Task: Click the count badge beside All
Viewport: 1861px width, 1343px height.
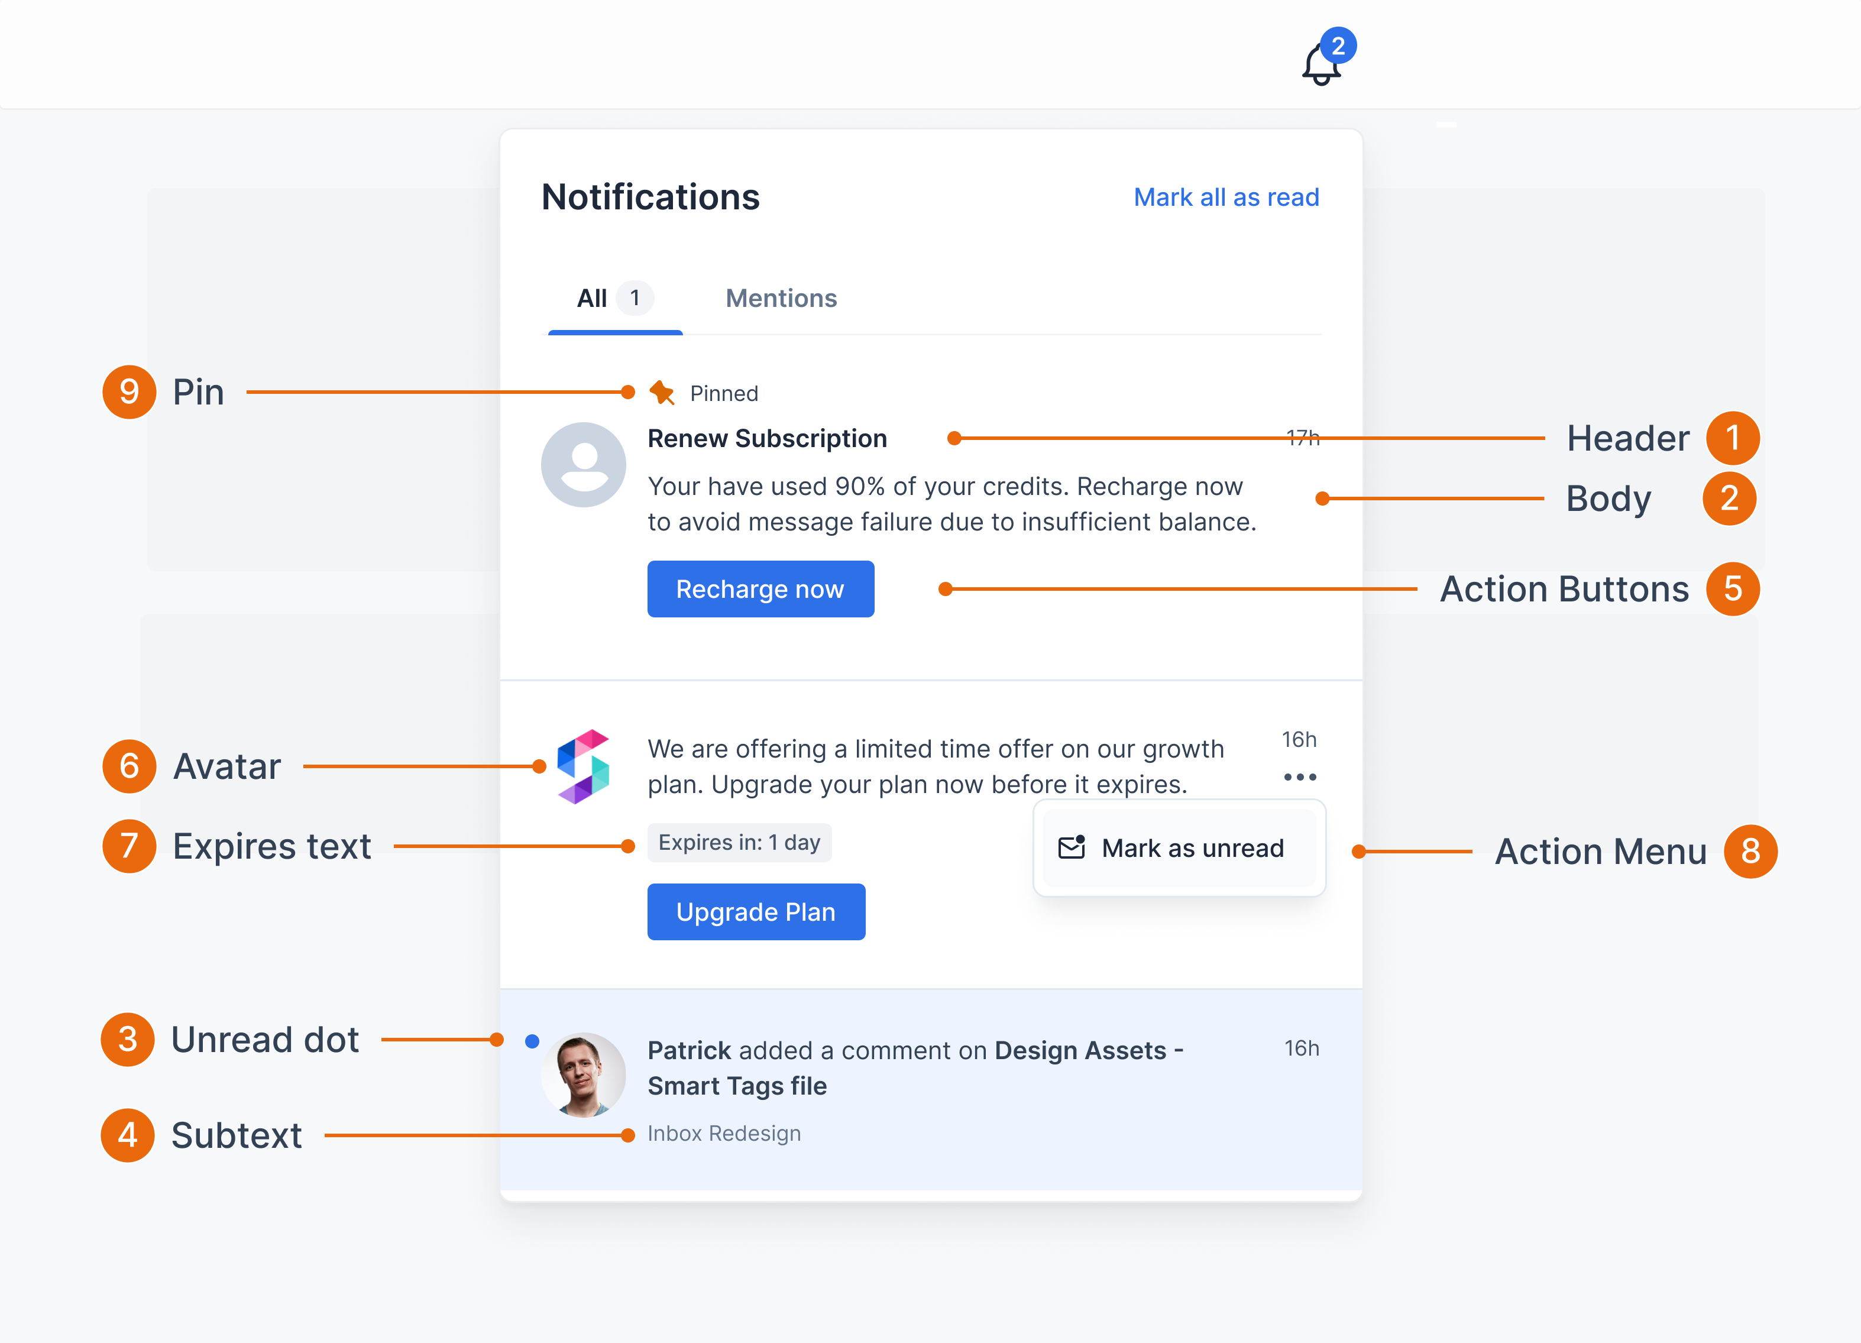Action: [x=635, y=298]
